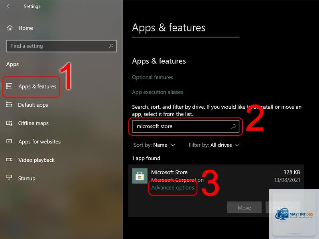Go back using the Settings back arrow
The width and height of the screenshot is (319, 239).
coord(9,6)
